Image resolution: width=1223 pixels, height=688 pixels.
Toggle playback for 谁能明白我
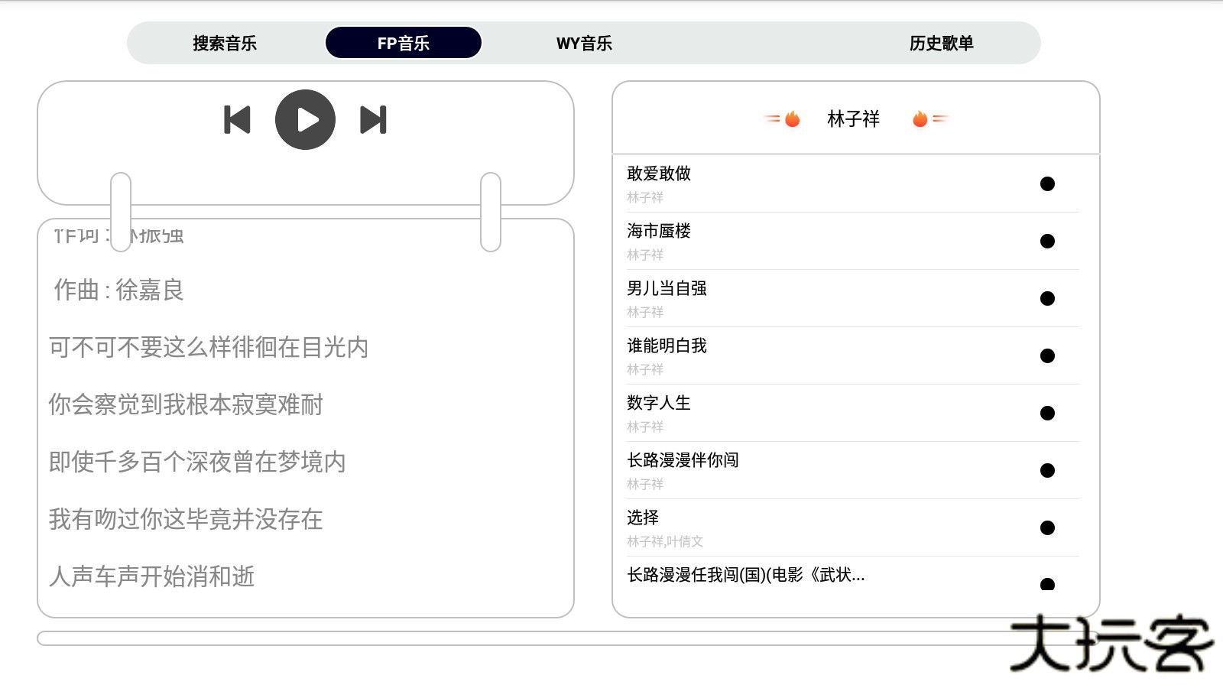click(1049, 356)
